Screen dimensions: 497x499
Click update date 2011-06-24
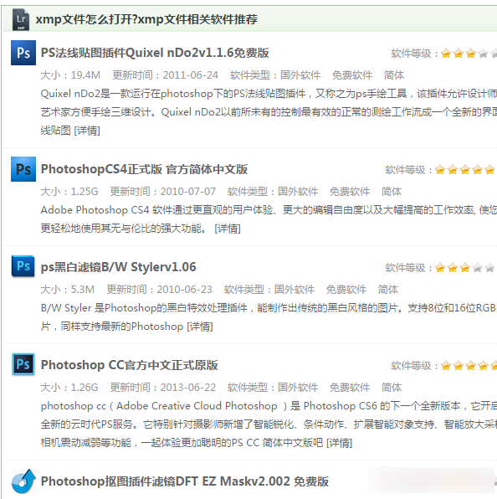coord(191,75)
